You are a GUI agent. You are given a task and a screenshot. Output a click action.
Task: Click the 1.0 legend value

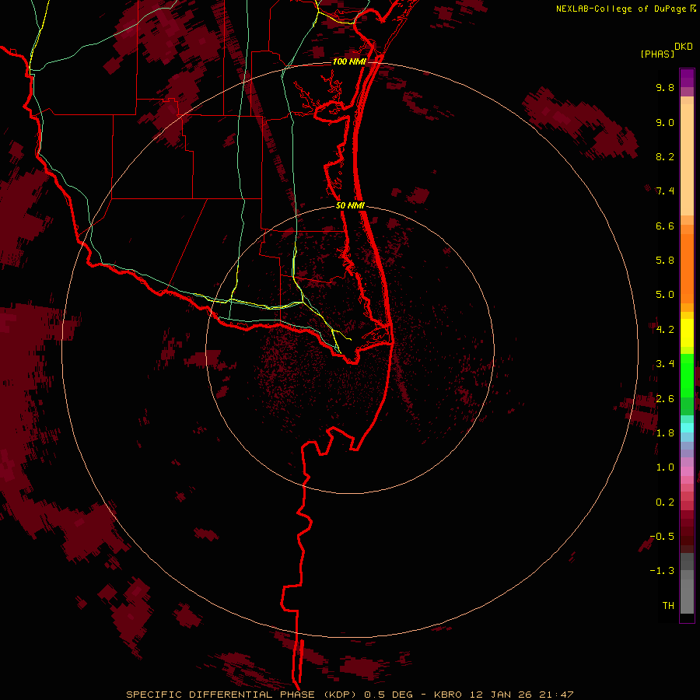[x=665, y=467]
